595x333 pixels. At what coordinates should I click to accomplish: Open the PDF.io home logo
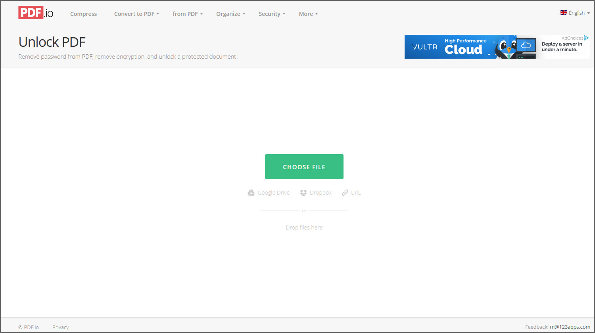[35, 12]
